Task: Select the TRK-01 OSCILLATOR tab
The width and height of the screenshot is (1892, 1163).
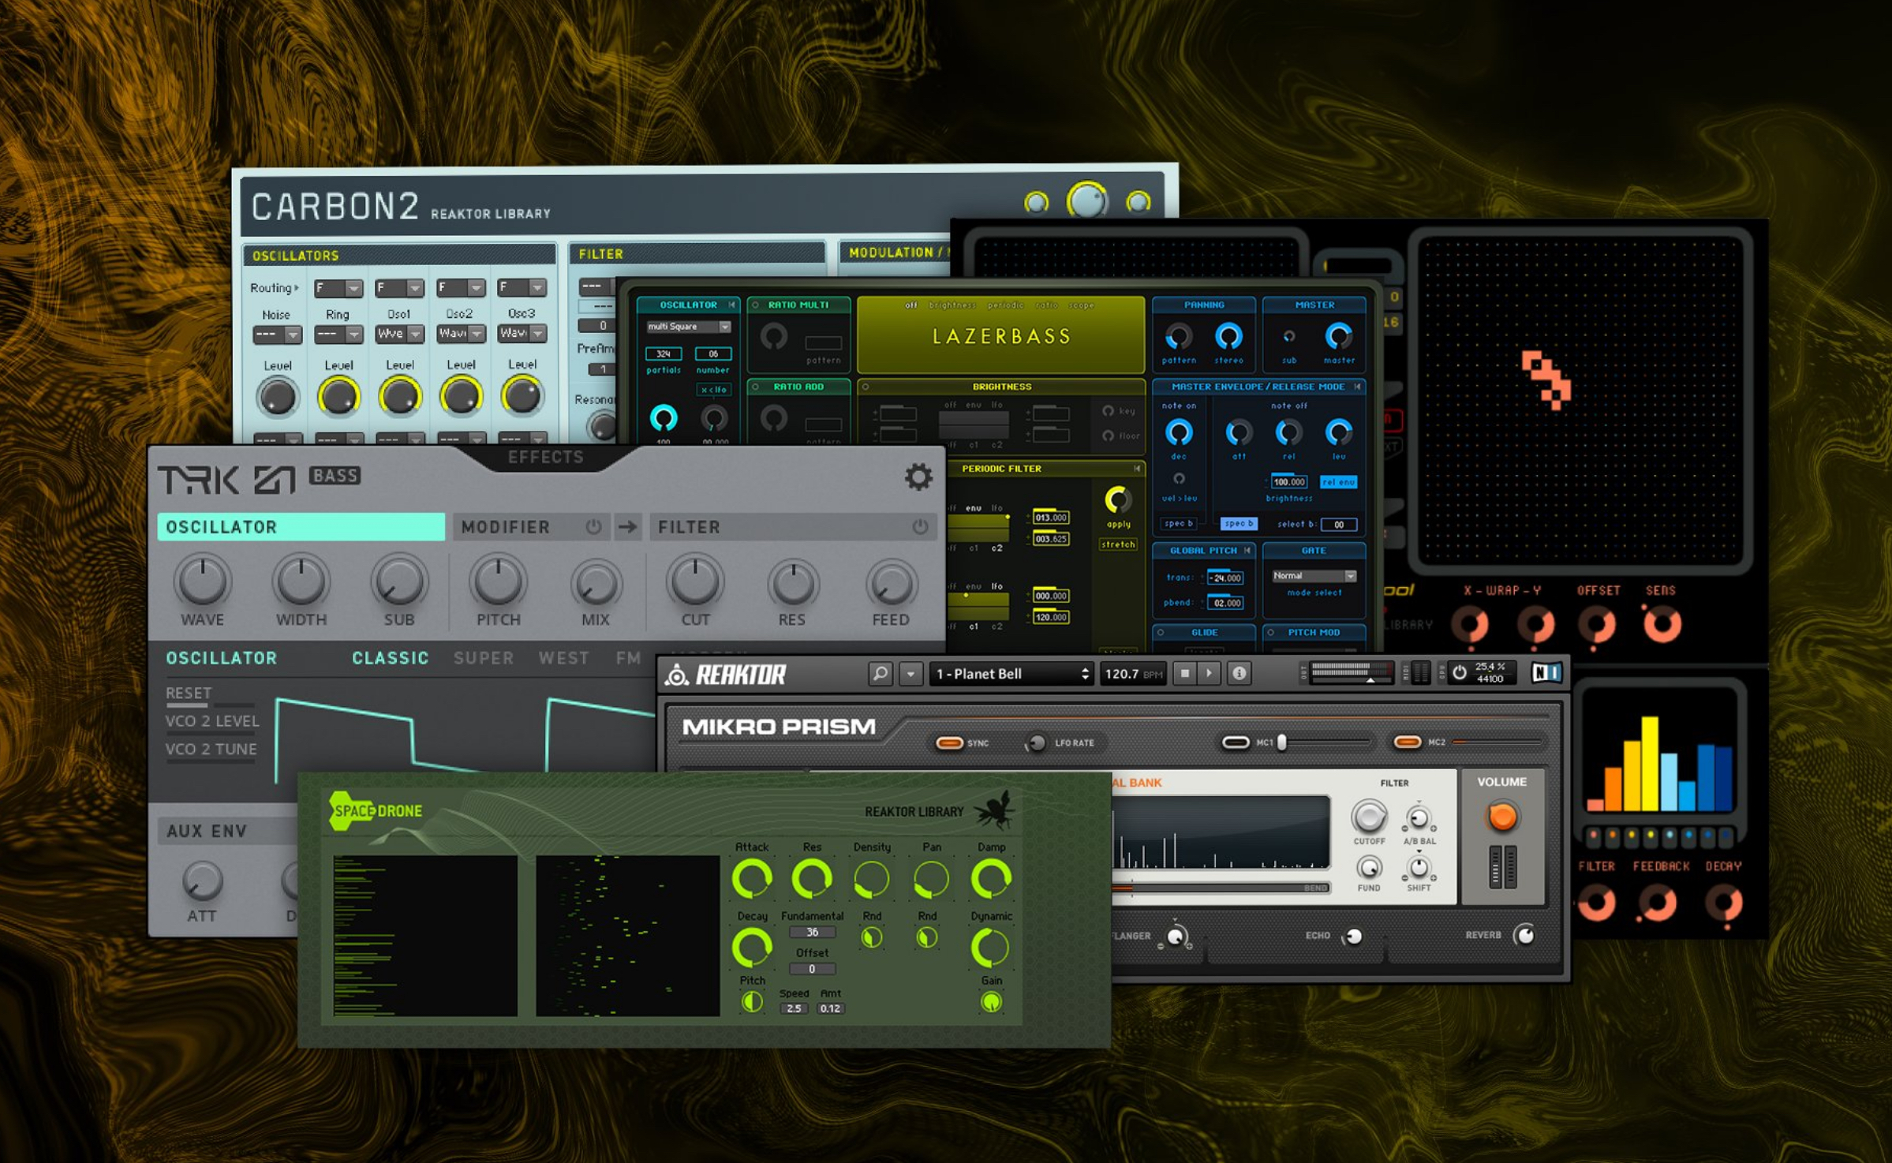Action: (301, 526)
